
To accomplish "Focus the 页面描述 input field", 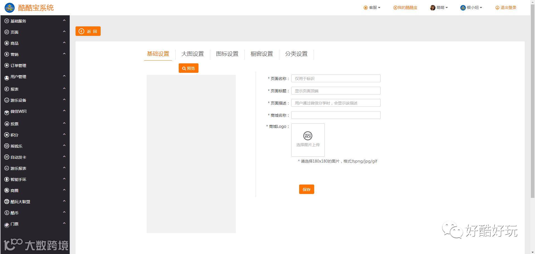I will pos(336,103).
